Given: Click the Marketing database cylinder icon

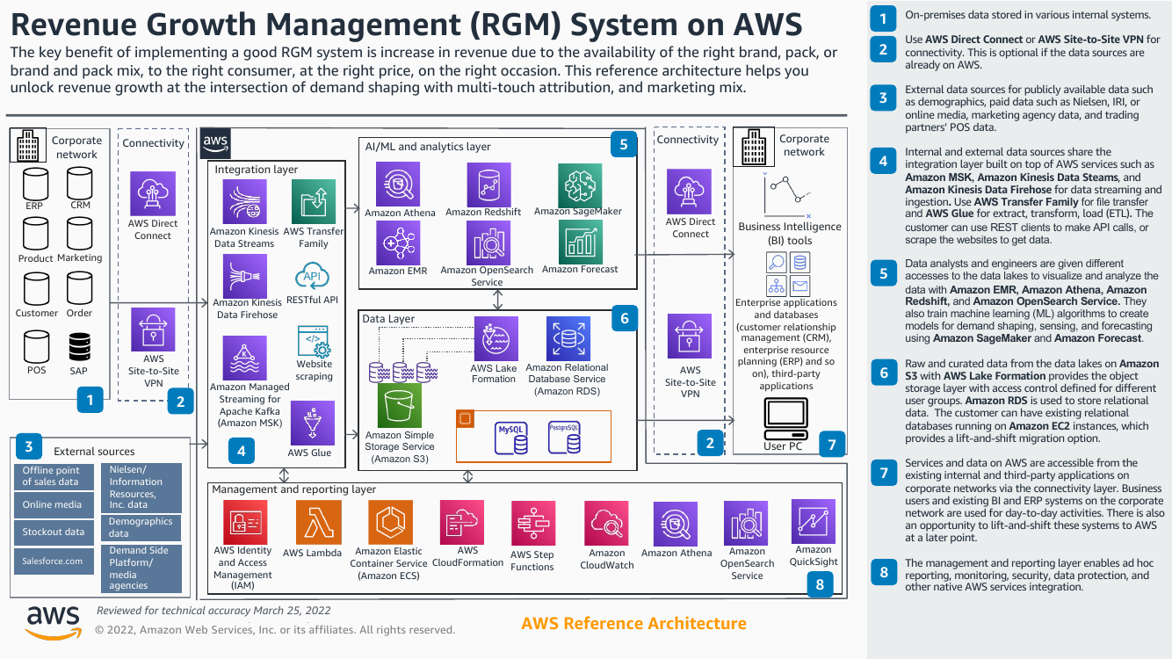Looking at the screenshot, I should [x=80, y=235].
